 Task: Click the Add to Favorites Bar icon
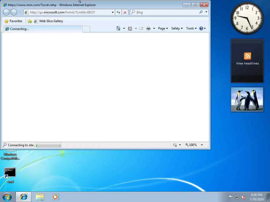coord(30,21)
